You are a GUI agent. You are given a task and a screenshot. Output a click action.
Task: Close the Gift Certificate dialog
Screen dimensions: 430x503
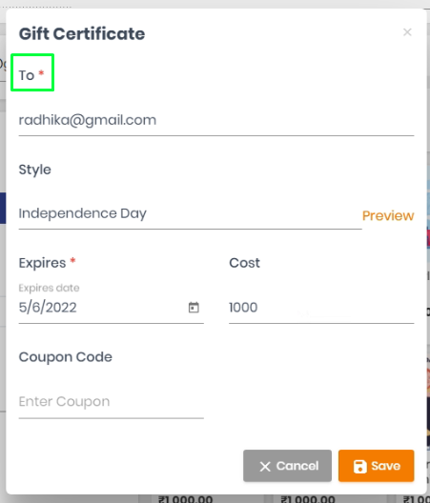tap(407, 32)
